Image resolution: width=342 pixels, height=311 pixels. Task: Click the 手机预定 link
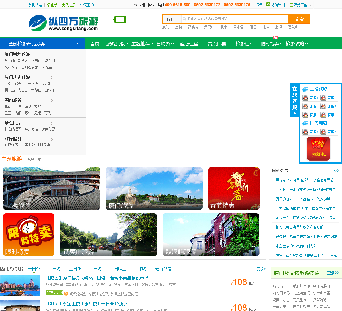pyautogui.click(x=35, y=5)
